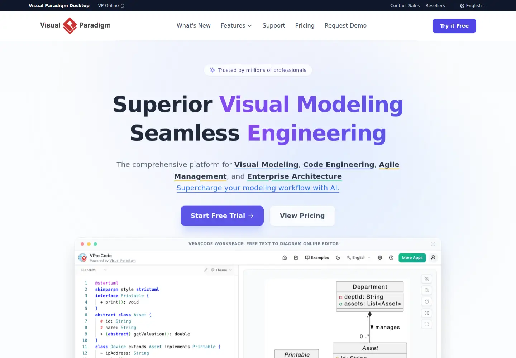Click the help question mark icon
516x358 pixels.
pyautogui.click(x=391, y=258)
